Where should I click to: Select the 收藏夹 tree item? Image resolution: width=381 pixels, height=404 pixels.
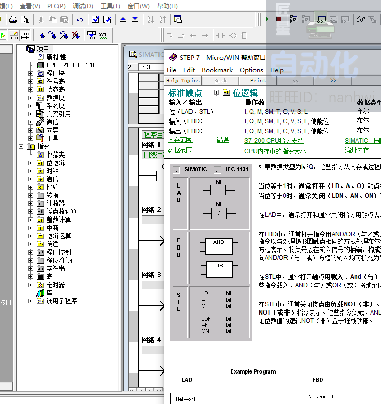(55, 154)
